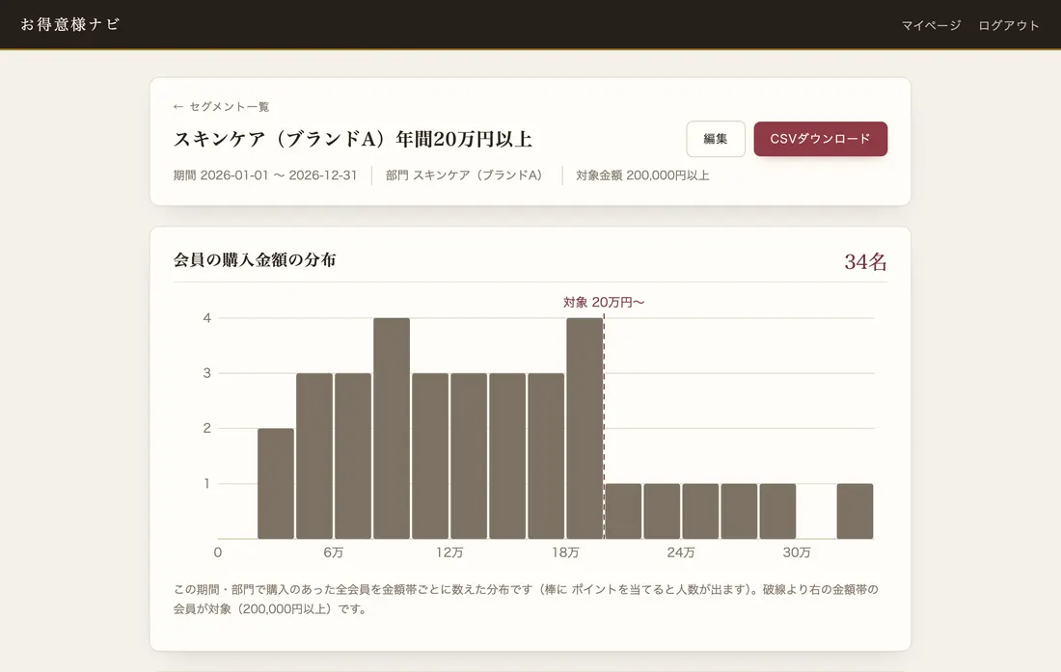Click the x-axis label 12万

(449, 552)
